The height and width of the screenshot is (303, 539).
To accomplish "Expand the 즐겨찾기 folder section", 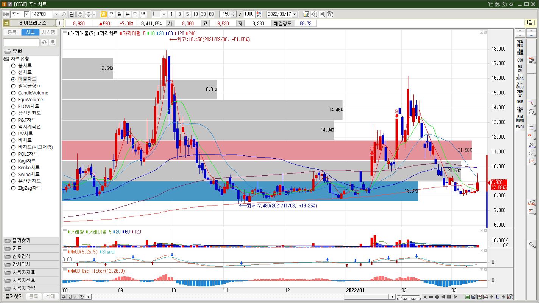I will (31, 241).
